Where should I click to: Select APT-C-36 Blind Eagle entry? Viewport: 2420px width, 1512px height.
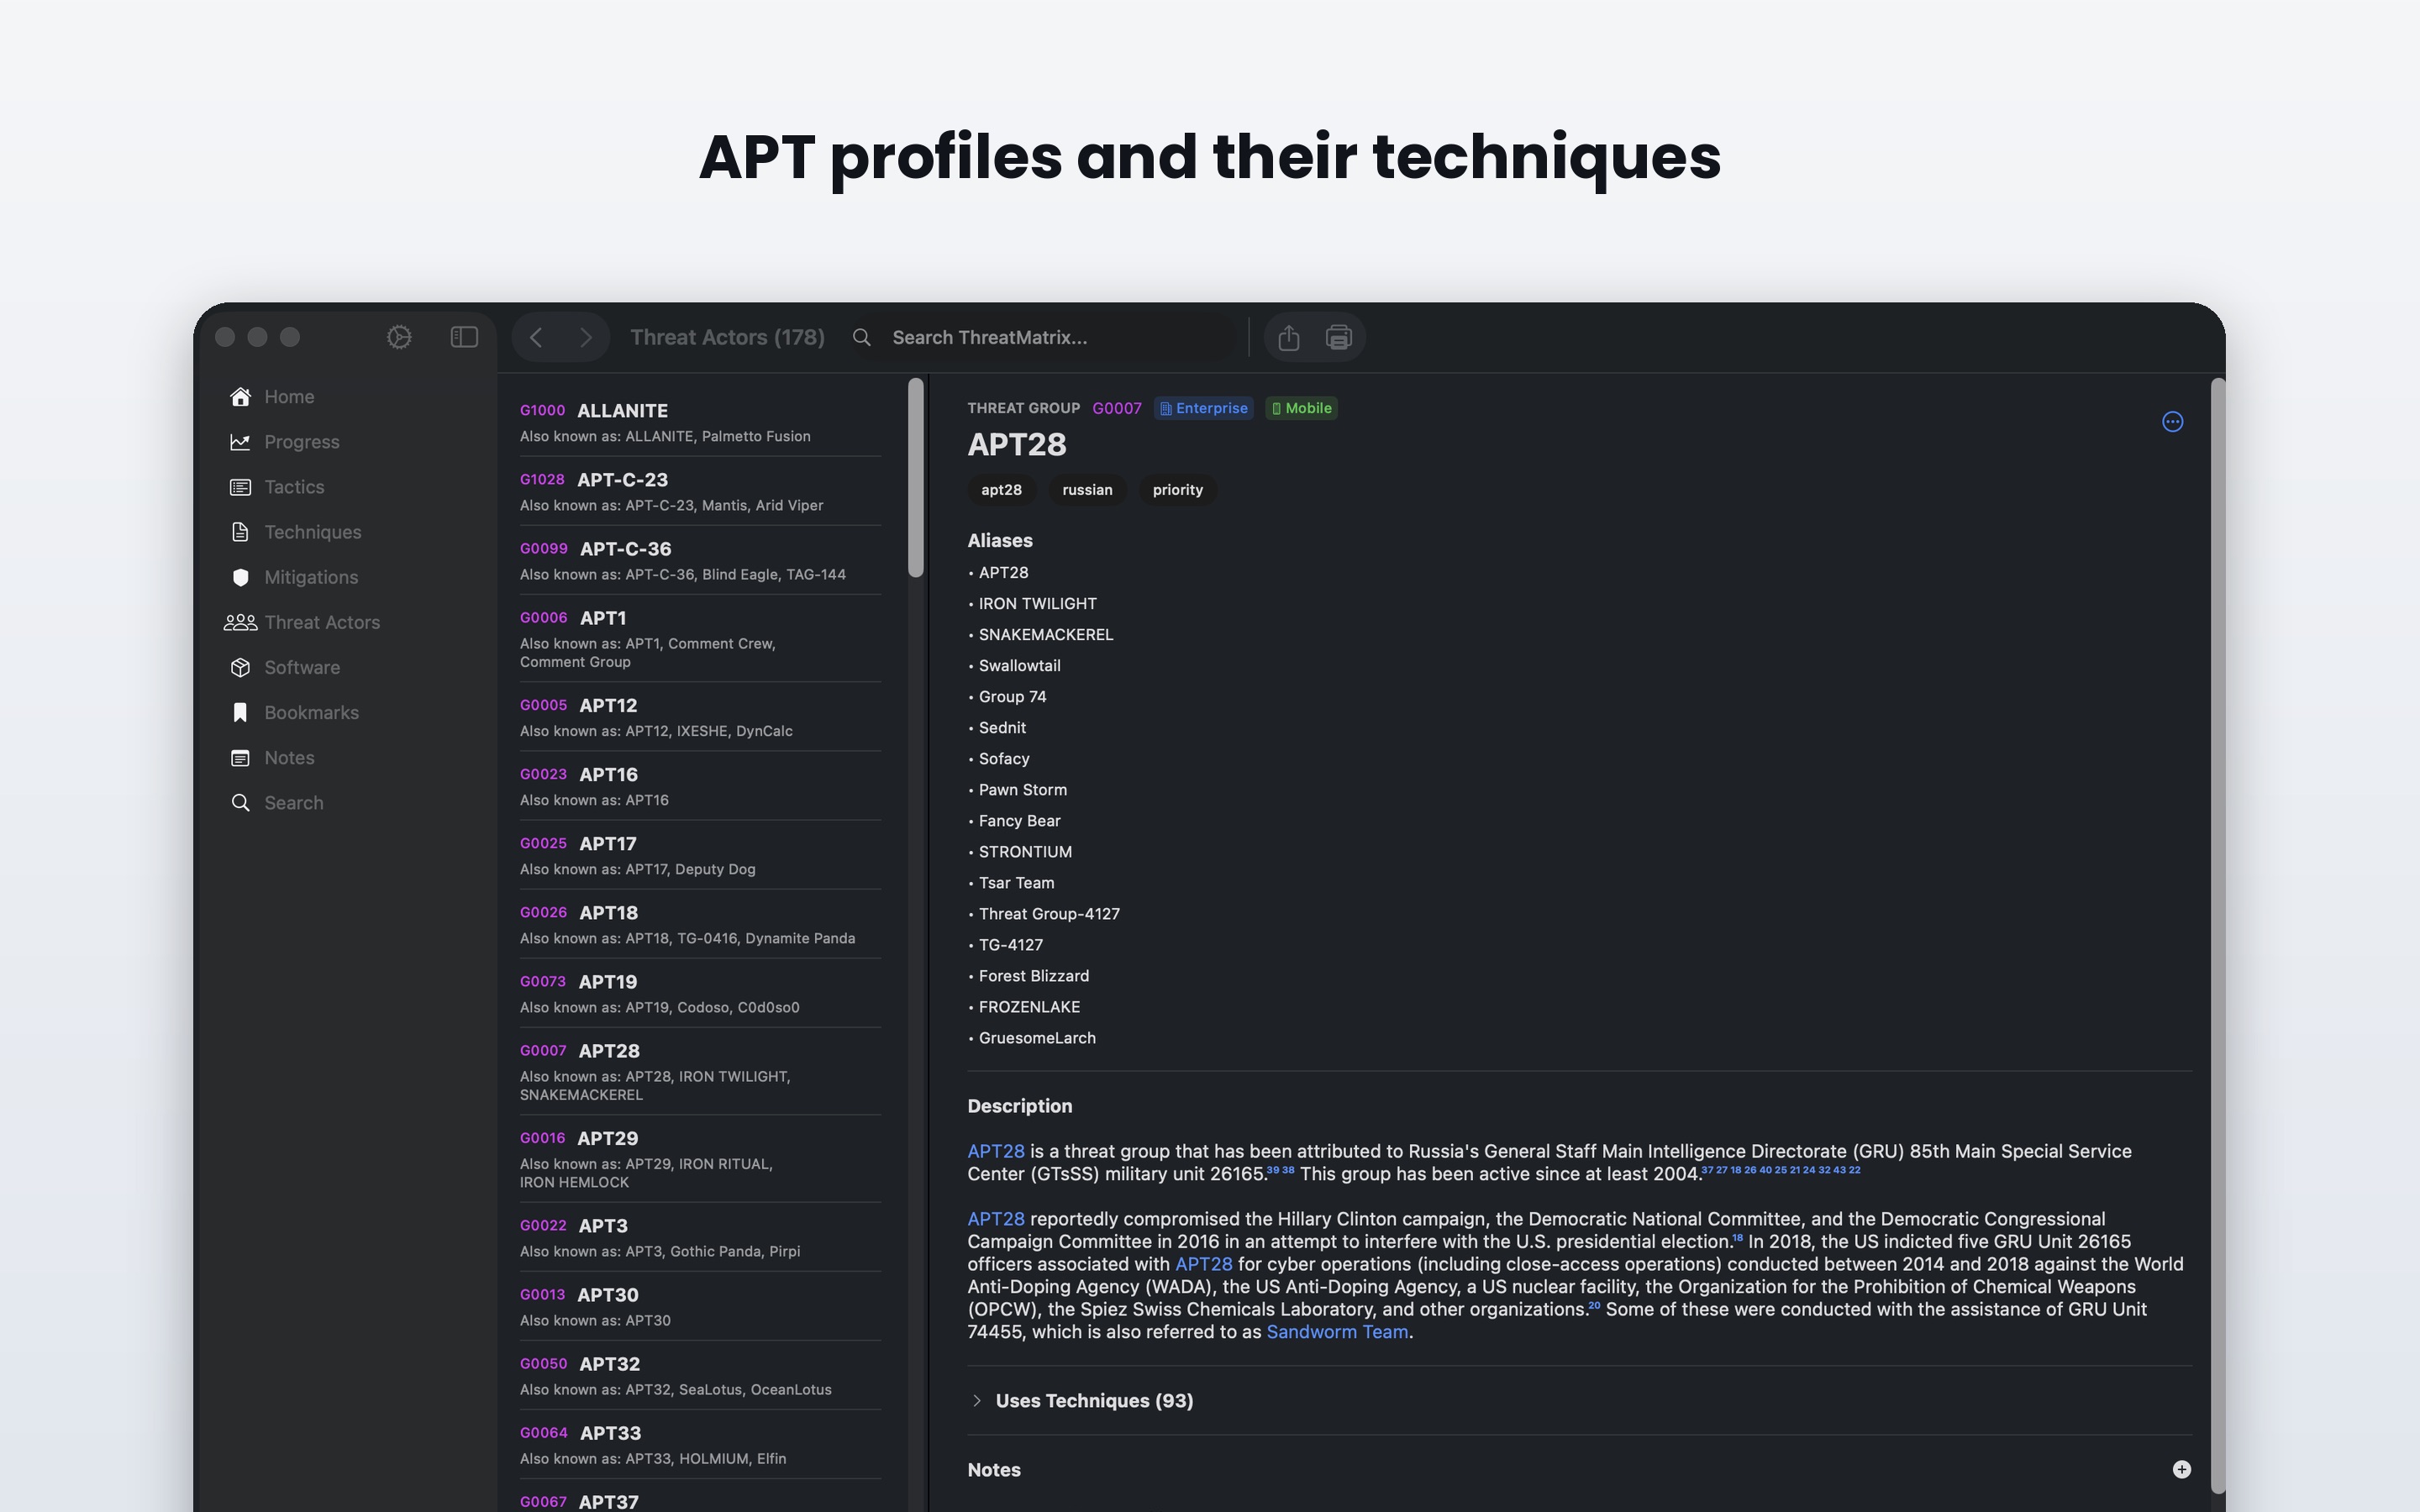point(700,560)
